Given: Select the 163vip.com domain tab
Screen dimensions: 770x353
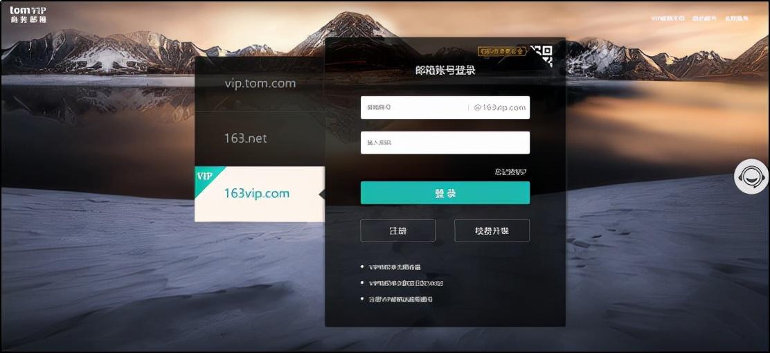Looking at the screenshot, I should coord(260,193).
